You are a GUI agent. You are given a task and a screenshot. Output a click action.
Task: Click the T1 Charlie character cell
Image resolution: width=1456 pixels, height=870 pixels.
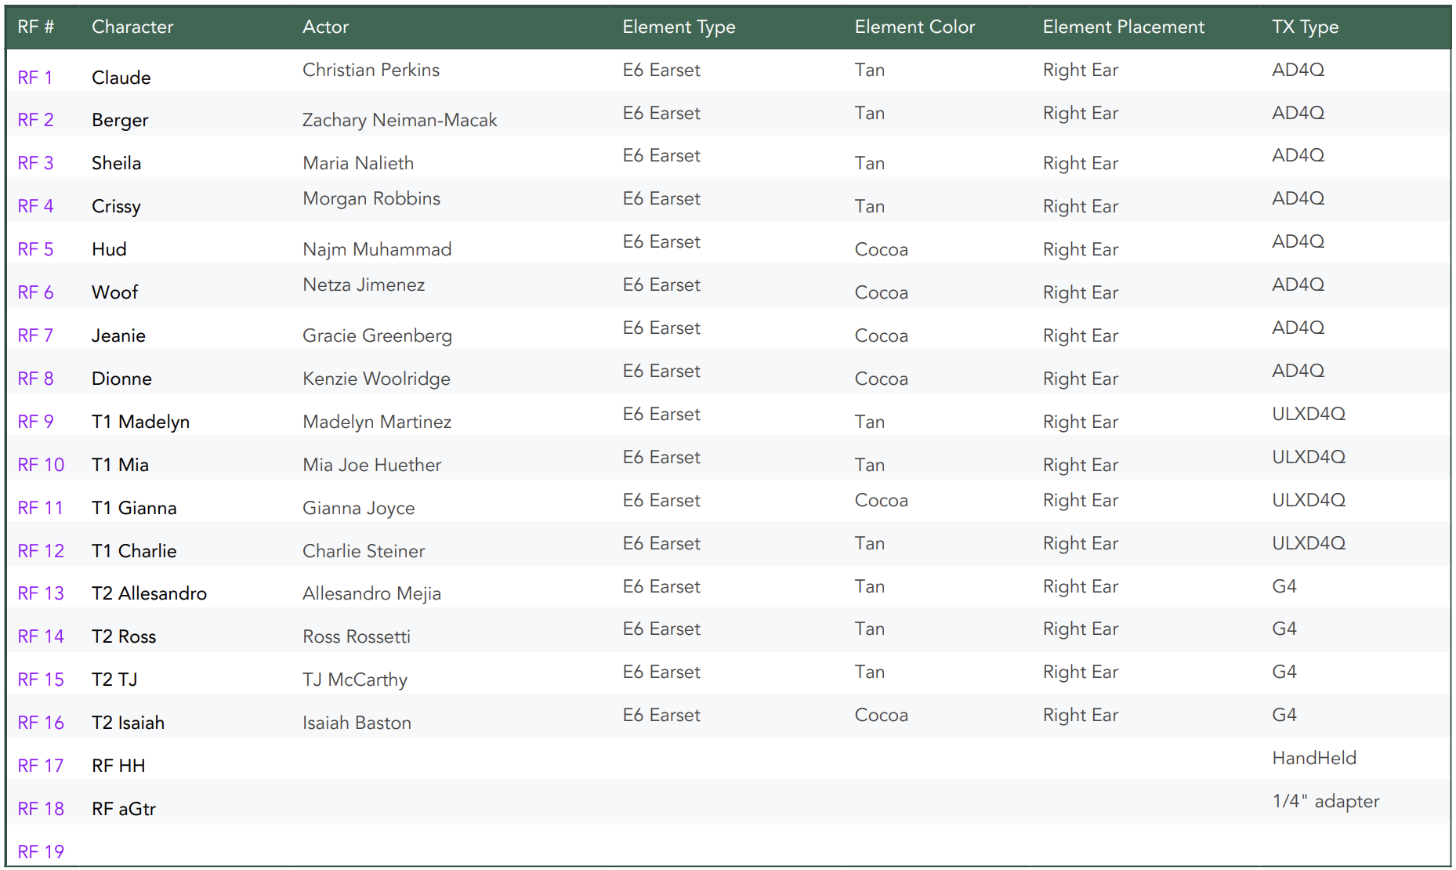tap(134, 551)
